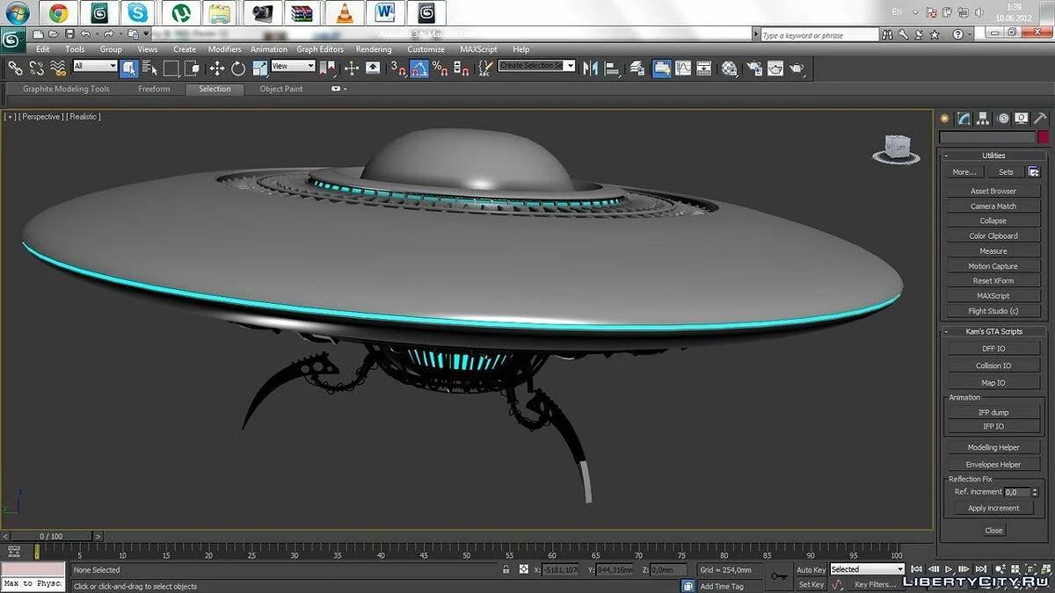Open the Material Editor icon
The width and height of the screenshot is (1055, 593).
(x=729, y=68)
